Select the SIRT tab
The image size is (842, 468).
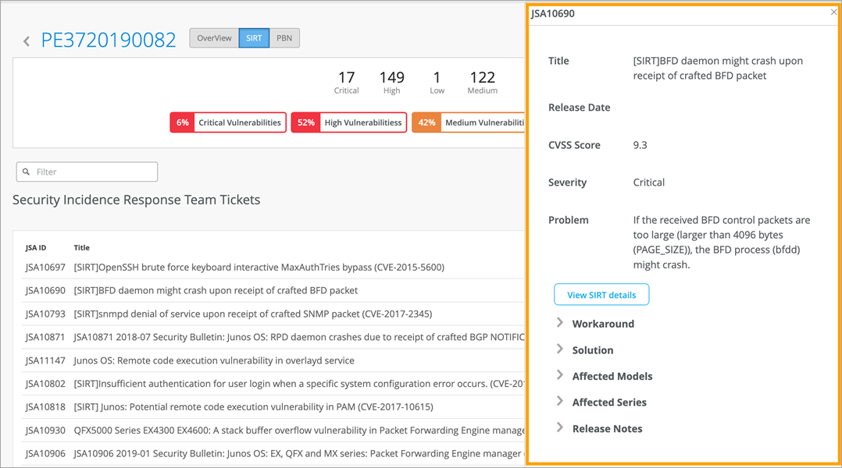[254, 38]
